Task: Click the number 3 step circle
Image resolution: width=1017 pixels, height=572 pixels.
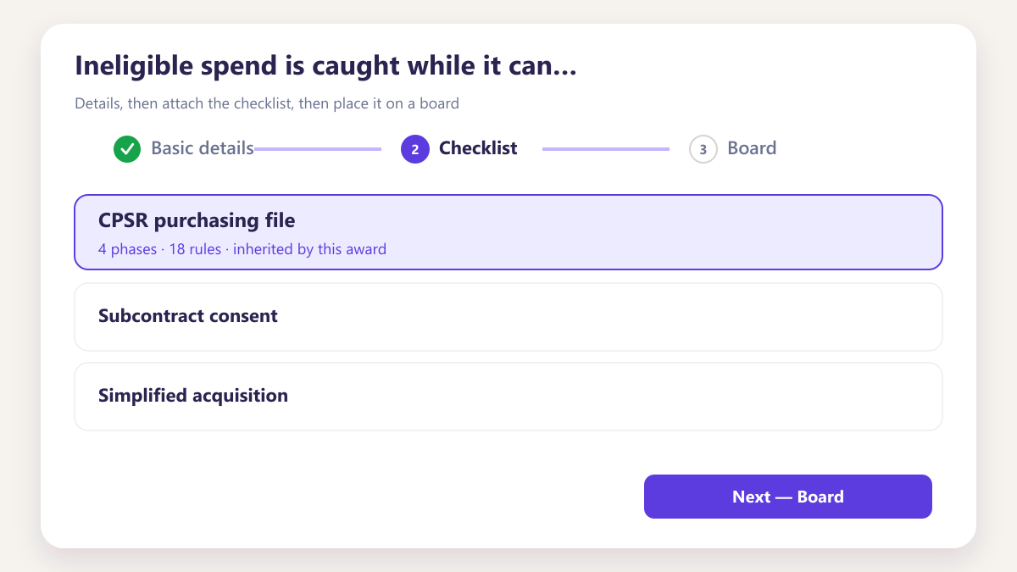Action: [703, 149]
